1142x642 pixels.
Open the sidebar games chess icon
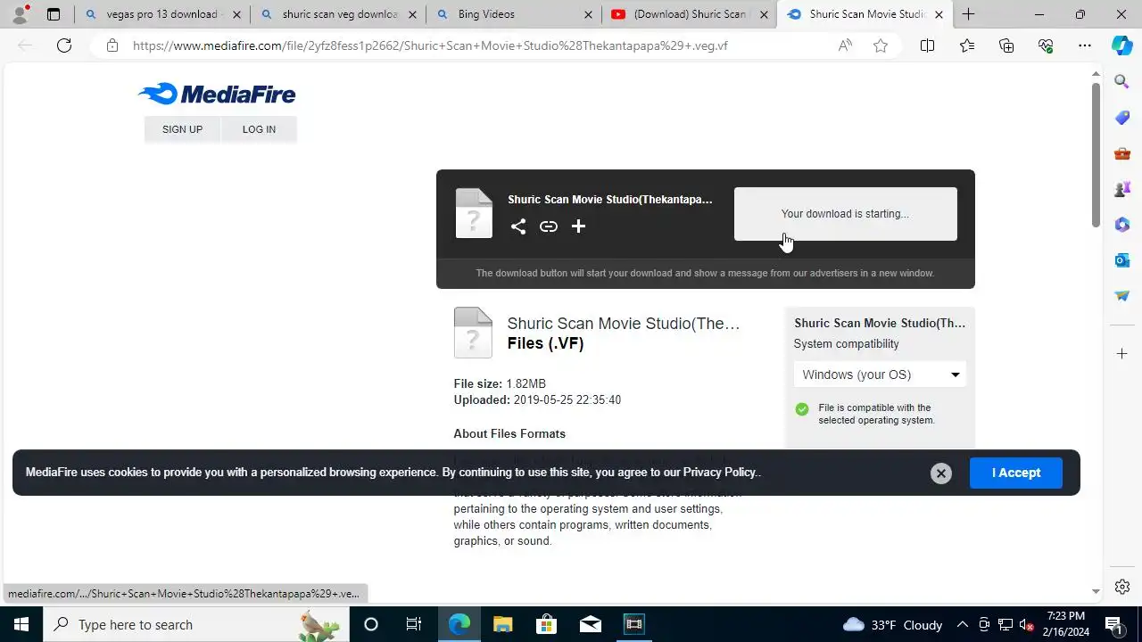click(x=1122, y=189)
